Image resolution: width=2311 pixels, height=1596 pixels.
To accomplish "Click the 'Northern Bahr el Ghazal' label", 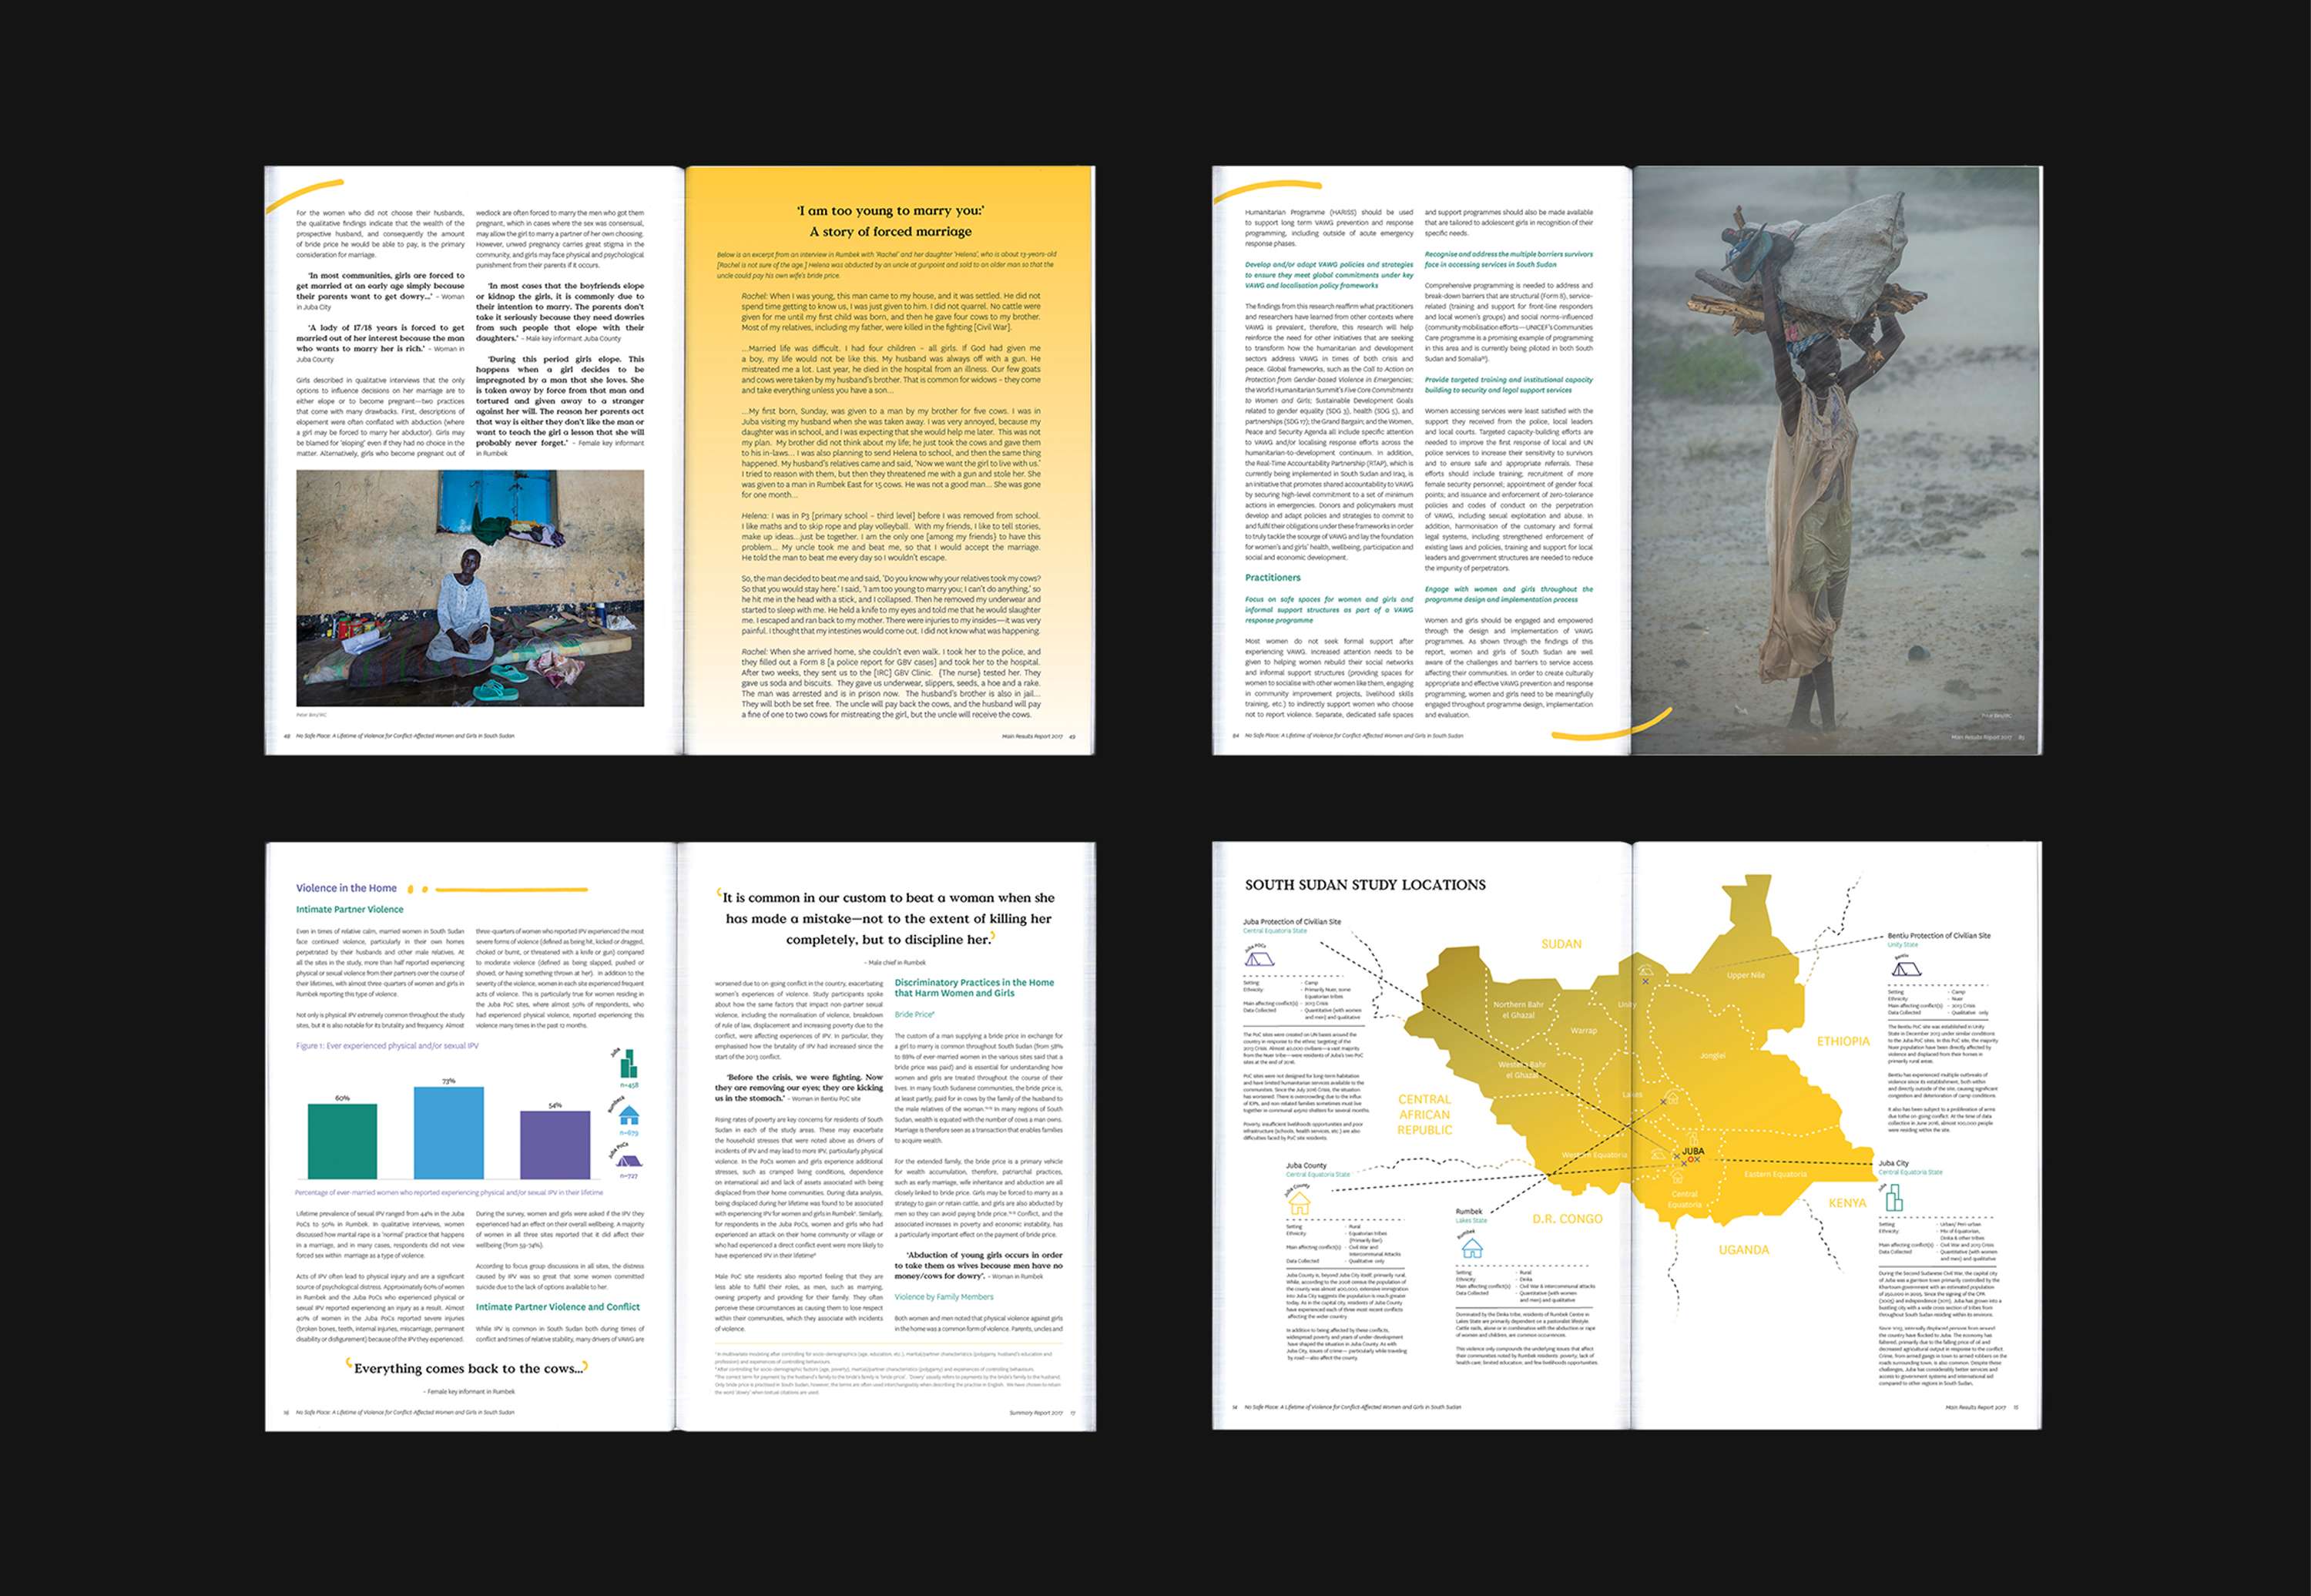I will [1518, 1010].
